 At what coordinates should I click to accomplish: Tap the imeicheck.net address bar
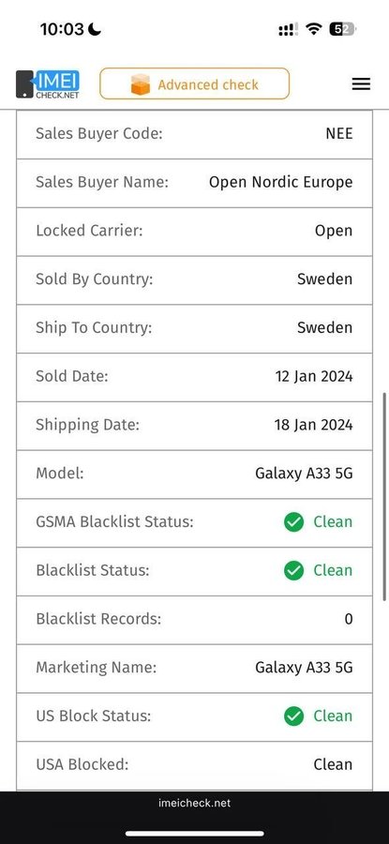(x=194, y=803)
